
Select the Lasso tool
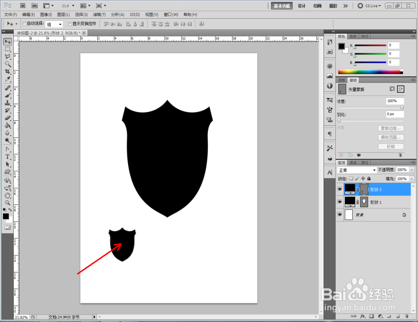pyautogui.click(x=8, y=56)
